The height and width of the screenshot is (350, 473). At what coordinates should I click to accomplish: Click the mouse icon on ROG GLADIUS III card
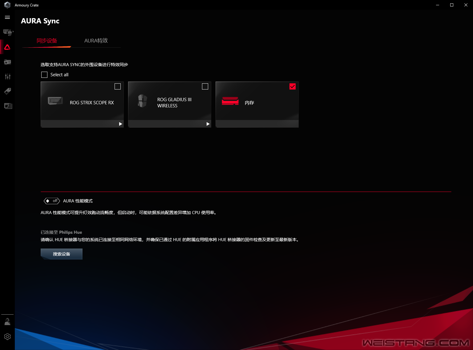[x=142, y=101]
